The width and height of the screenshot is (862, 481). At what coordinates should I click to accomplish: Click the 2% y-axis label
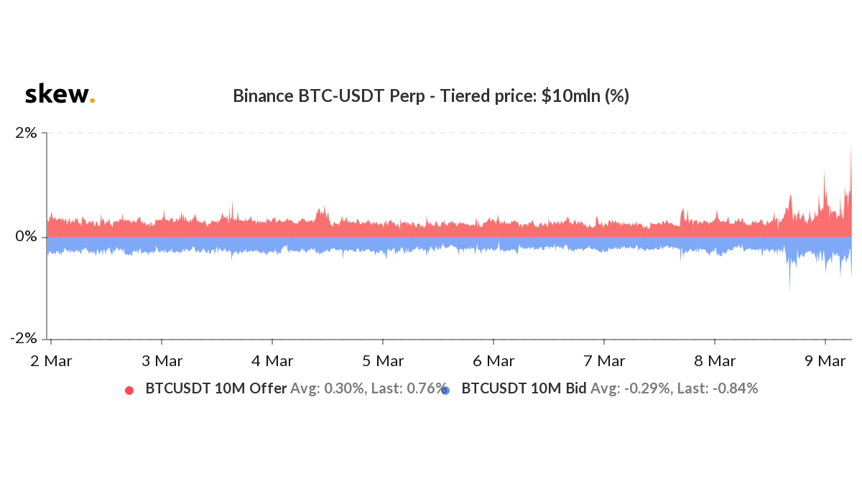point(27,134)
